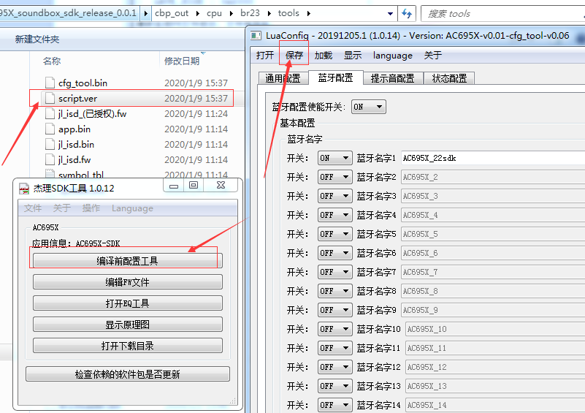Toggle the 蓝牙名字1 ON/OFF switch
The width and height of the screenshot is (585, 413).
click(334, 158)
